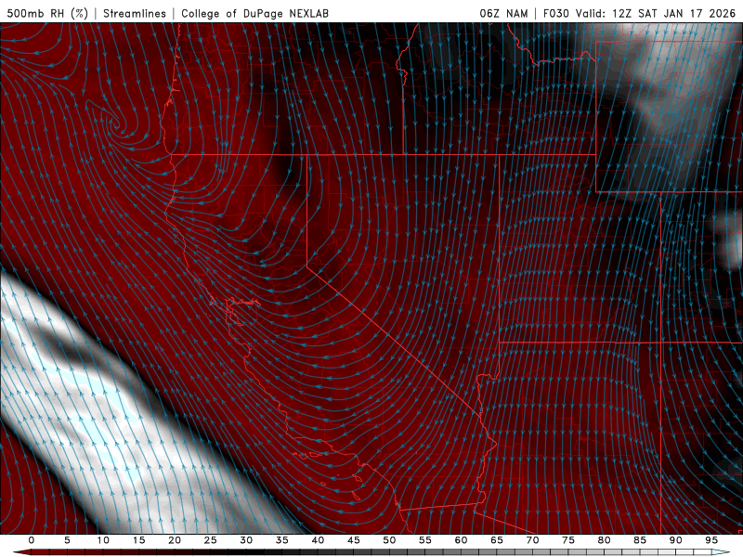Image resolution: width=743 pixels, height=557 pixels.
Task: Click the colorbar label '0'
Action: coord(32,540)
